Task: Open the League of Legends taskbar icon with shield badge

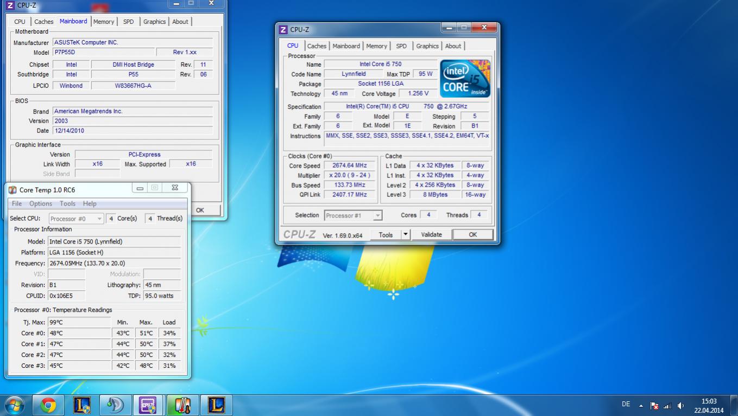Action: pyautogui.click(x=82, y=405)
